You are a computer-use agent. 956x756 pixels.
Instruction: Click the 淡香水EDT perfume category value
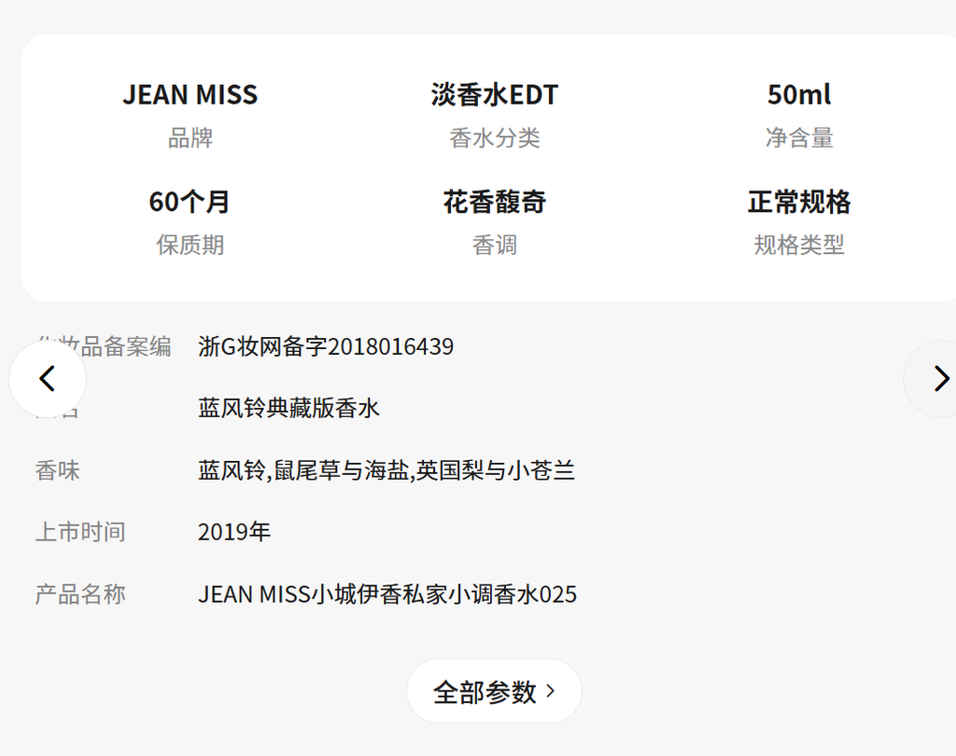click(494, 94)
